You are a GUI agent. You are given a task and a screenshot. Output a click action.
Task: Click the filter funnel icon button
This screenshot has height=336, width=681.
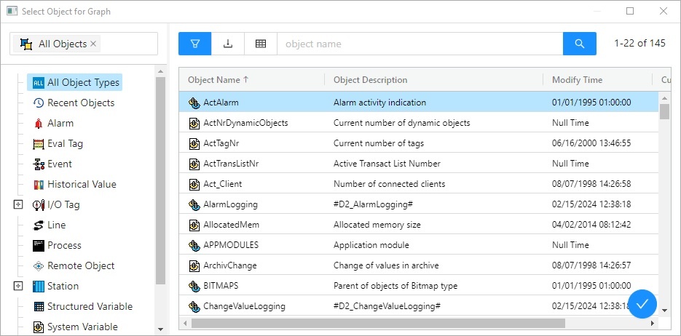[194, 44]
